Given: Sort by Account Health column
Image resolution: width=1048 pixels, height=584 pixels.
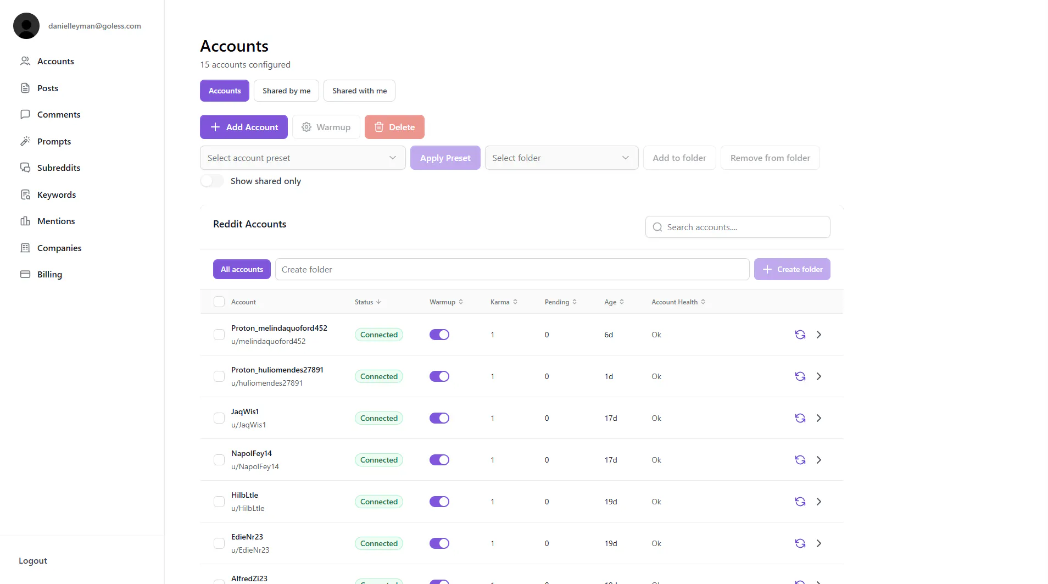Looking at the screenshot, I should point(678,302).
